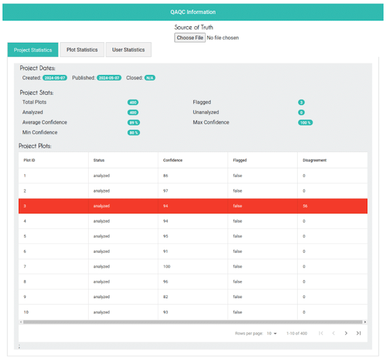
Task: Go to the previous page of plots
Action: (x=333, y=333)
